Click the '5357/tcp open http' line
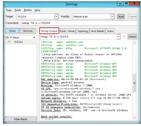The height and width of the screenshot is (126, 141). point(84,48)
